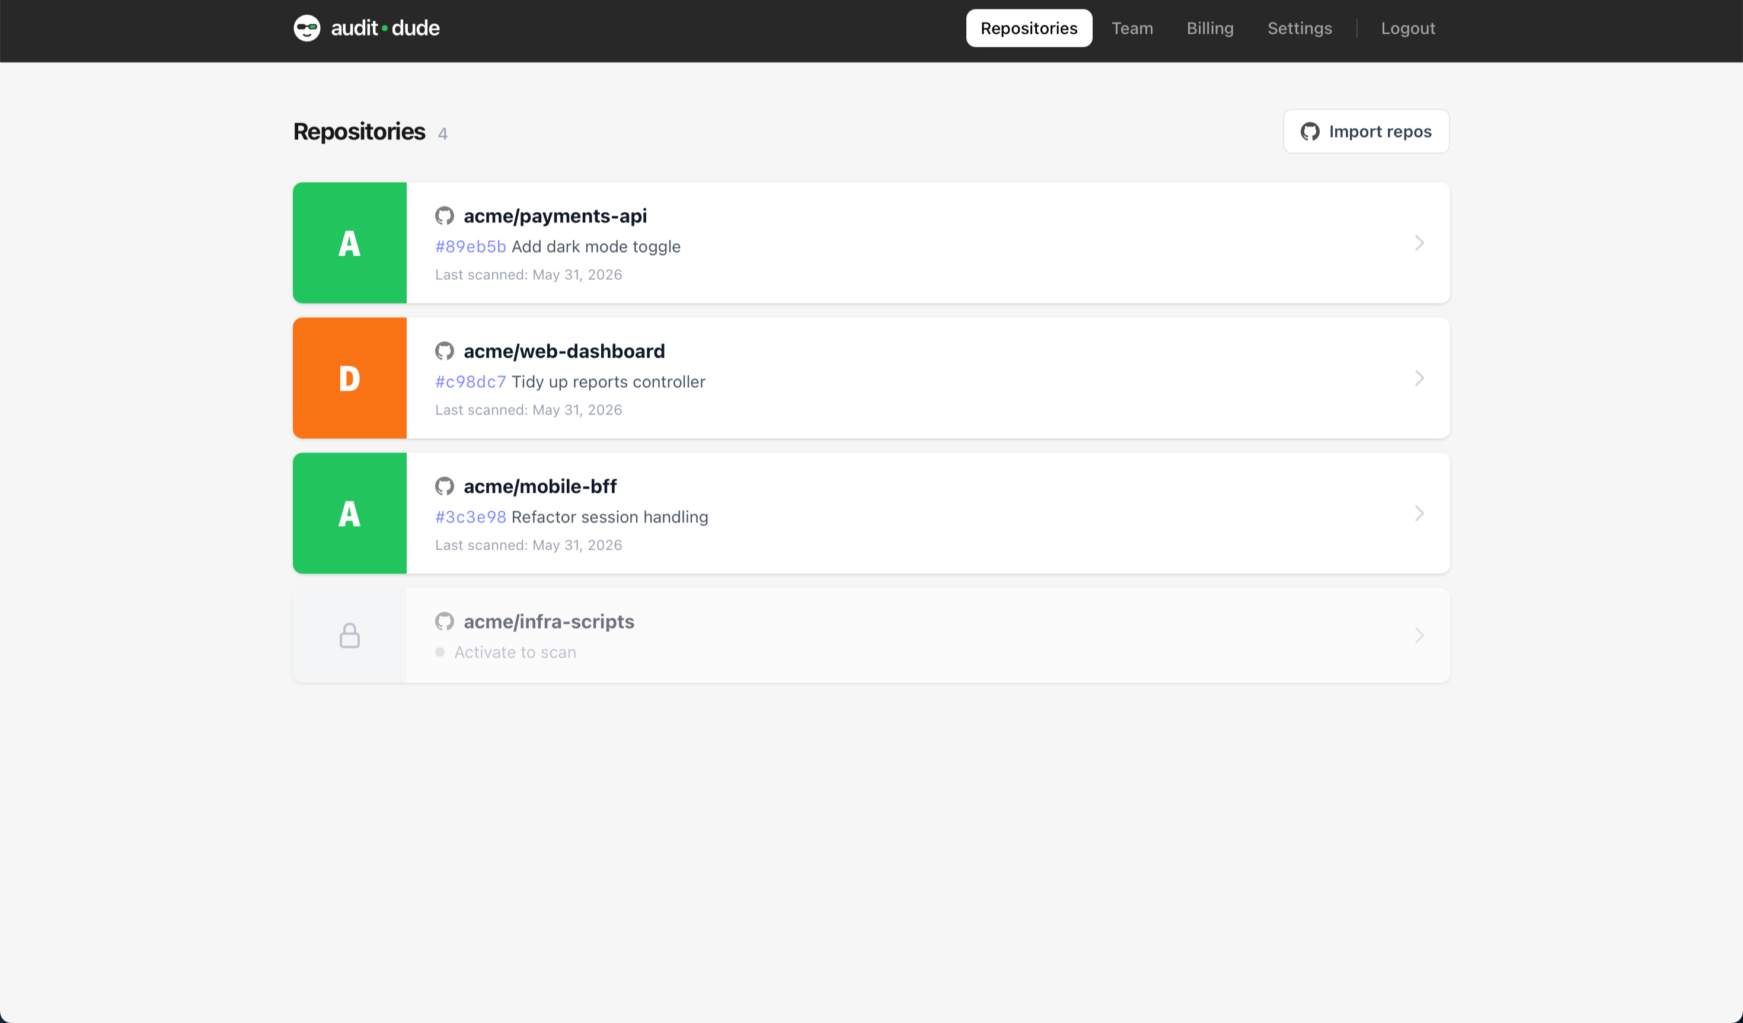
Task: Click Last scanned date under web-dashboard
Action: click(528, 410)
